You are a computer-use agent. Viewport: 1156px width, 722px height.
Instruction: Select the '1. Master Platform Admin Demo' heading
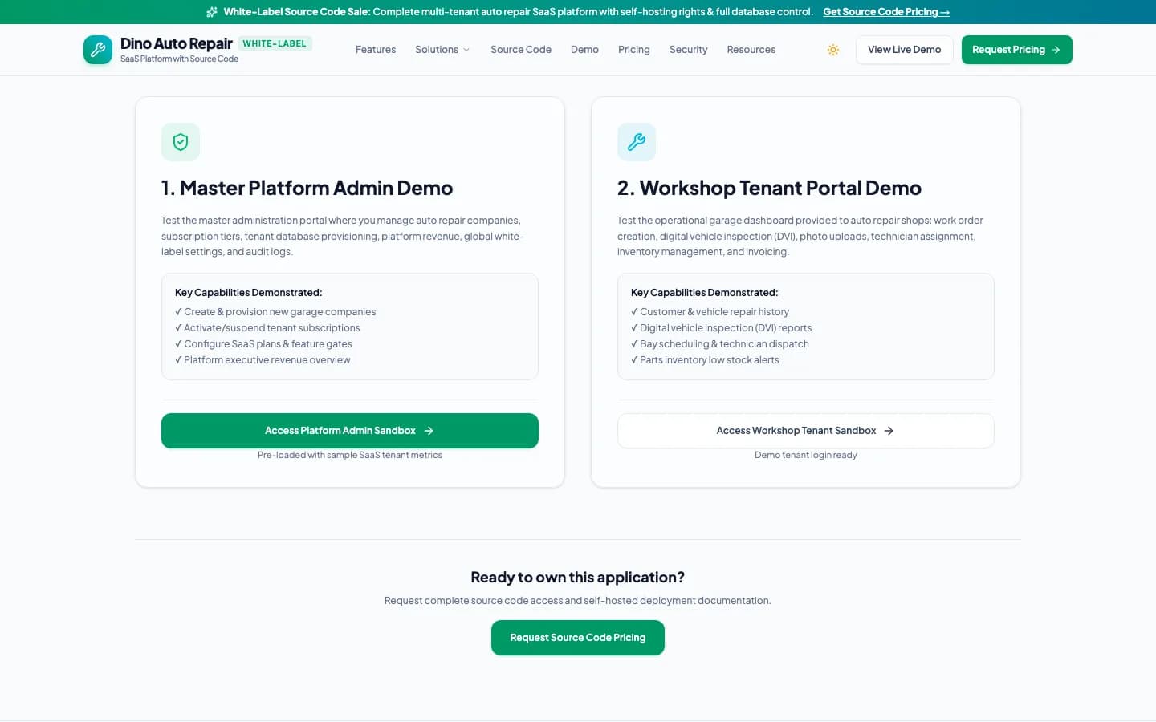[307, 188]
